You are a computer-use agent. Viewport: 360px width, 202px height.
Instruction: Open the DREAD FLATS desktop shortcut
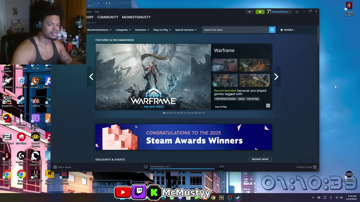tap(35, 176)
